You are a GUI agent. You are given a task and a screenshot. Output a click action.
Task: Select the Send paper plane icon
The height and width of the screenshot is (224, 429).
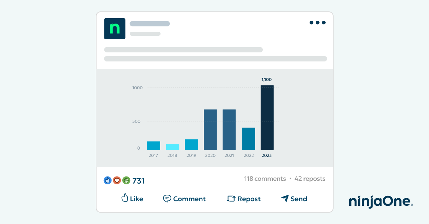[x=284, y=198]
